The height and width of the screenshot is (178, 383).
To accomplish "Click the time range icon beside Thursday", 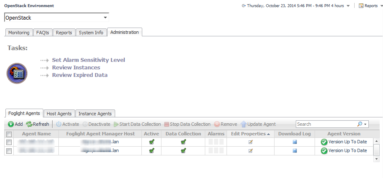I will pyautogui.click(x=244, y=5).
